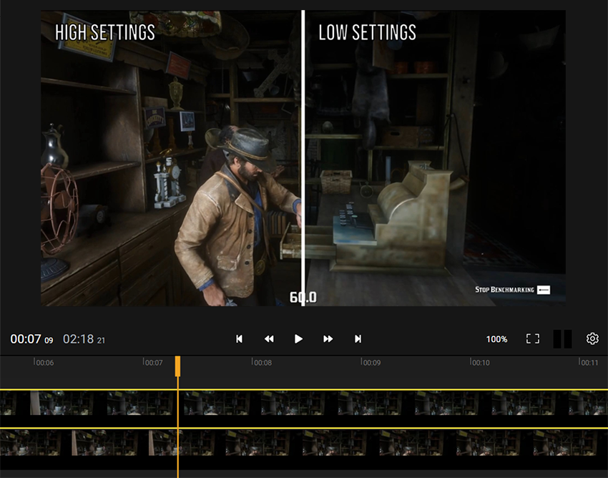Click the 00:11 mark on timeline ruler
This screenshot has width=608, height=478.
(x=589, y=362)
